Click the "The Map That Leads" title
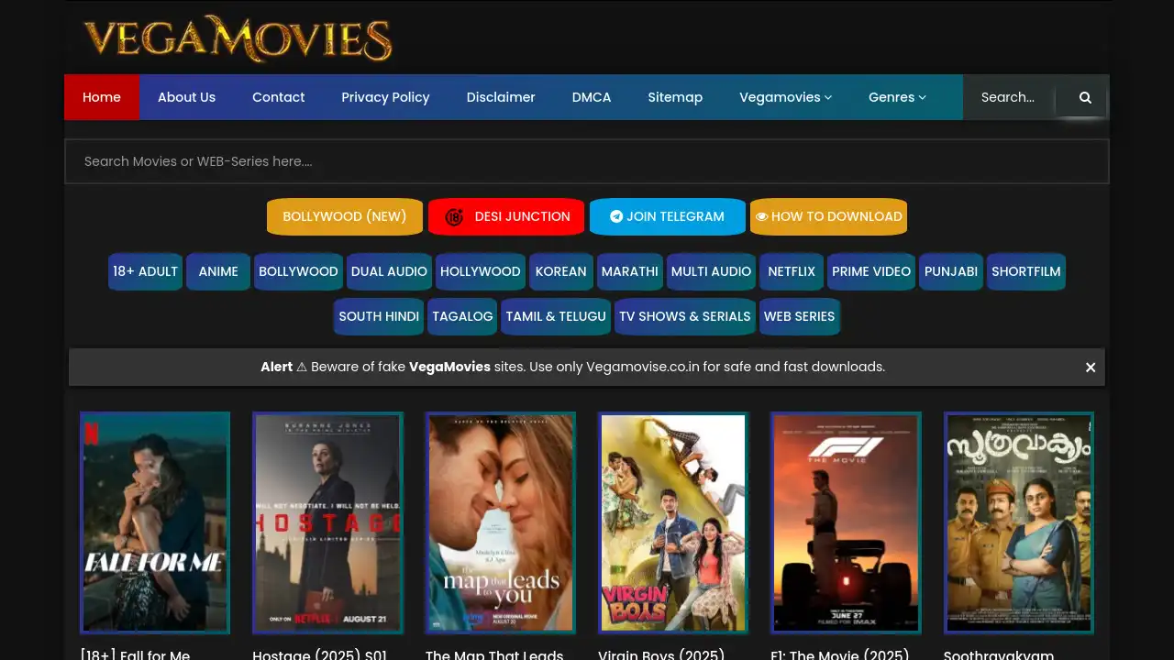This screenshot has width=1174, height=660. 494,654
